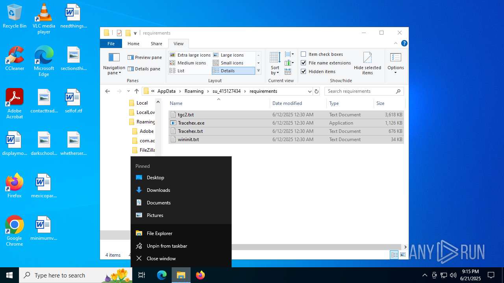
Task: Select the tgc2.txt file
Action: coord(286,115)
